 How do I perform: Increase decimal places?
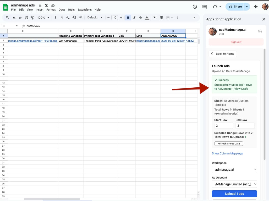coord(74,18)
